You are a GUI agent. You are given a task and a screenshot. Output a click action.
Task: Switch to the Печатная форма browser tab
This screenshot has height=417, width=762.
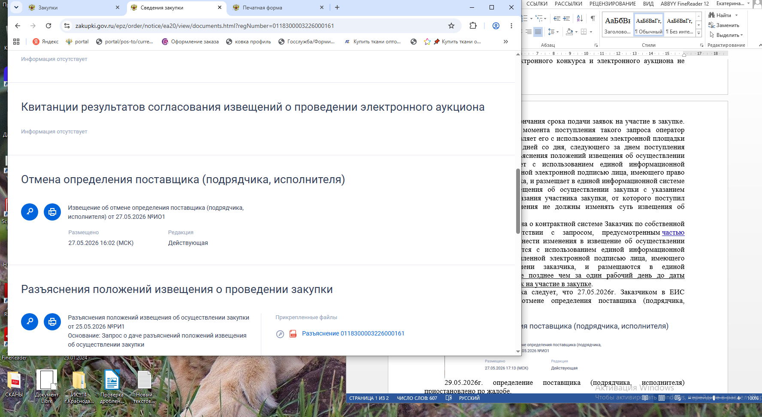click(x=278, y=8)
